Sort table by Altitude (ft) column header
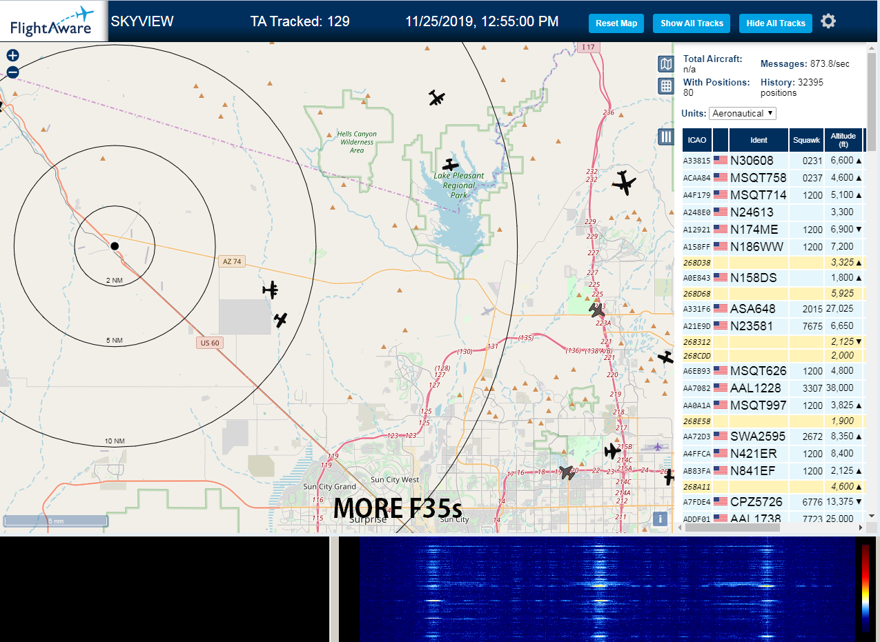 843,140
